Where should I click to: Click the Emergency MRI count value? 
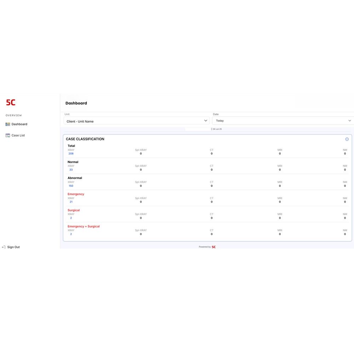click(x=280, y=202)
